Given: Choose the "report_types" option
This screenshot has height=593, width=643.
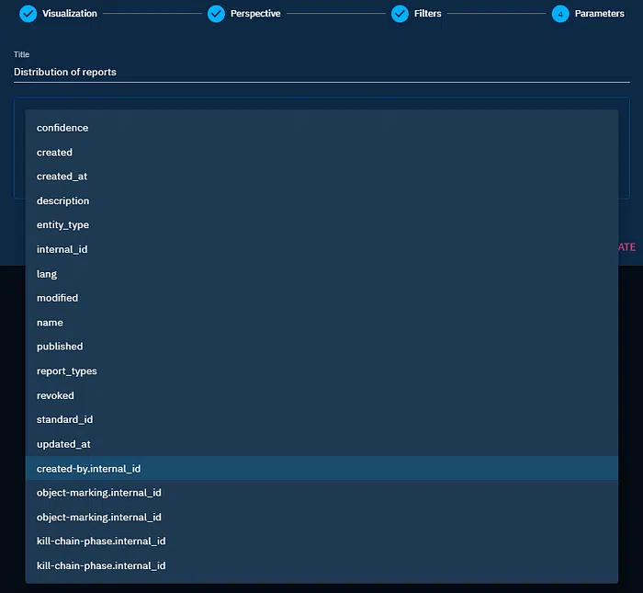Looking at the screenshot, I should (x=66, y=371).
